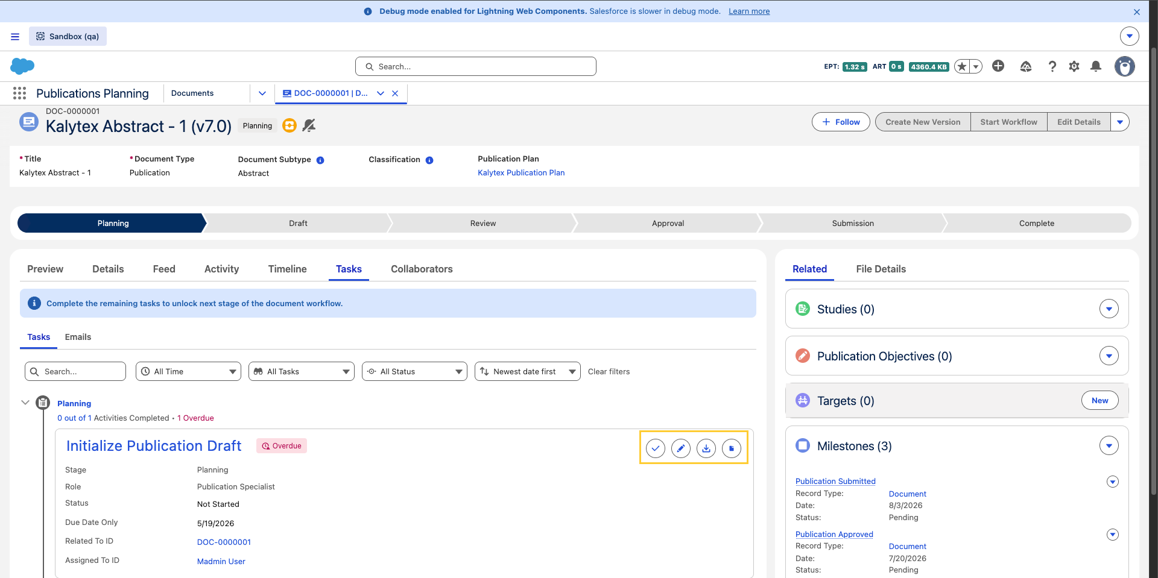Show Classification info tooltip icon
Image resolution: width=1158 pixels, height=578 pixels.
coord(429,160)
